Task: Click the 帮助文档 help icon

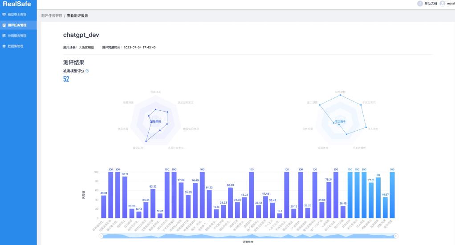Action: pyautogui.click(x=420, y=4)
